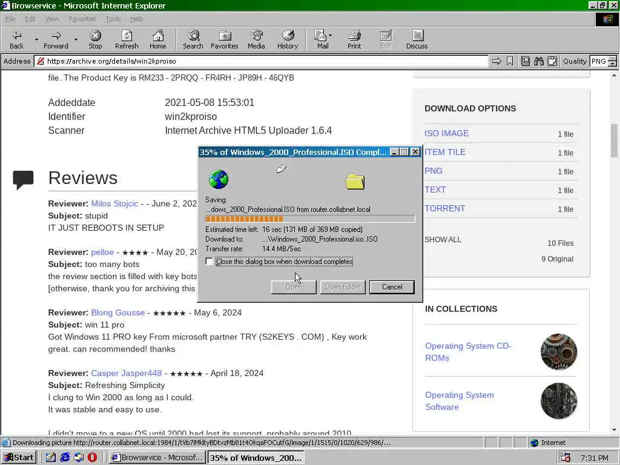Click the scrollbar down arrow
The height and width of the screenshot is (465, 620).
pyautogui.click(x=614, y=430)
